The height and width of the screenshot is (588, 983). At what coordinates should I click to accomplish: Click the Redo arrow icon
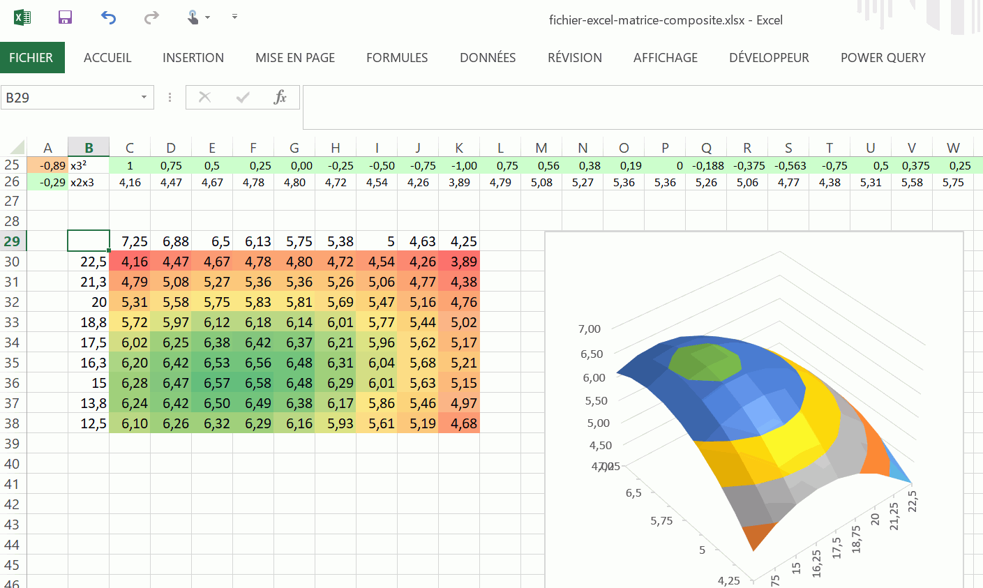[x=151, y=17]
